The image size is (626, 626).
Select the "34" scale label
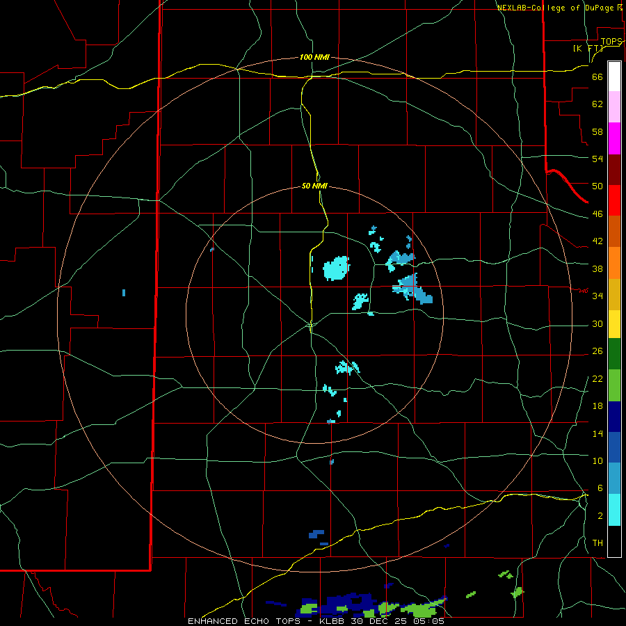597,296
